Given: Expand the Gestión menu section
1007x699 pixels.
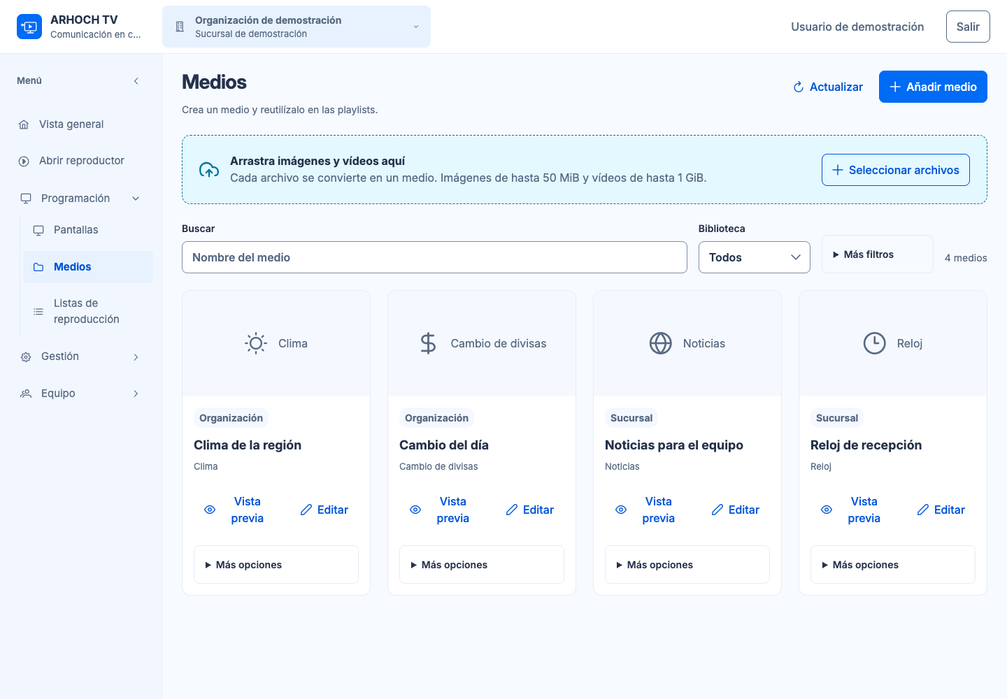Looking at the screenshot, I should click(x=80, y=356).
